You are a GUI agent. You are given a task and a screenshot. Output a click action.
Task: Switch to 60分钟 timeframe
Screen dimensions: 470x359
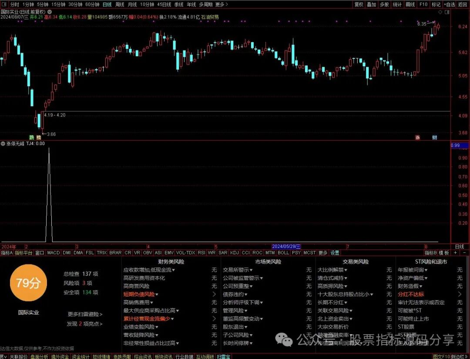pyautogui.click(x=92, y=4)
